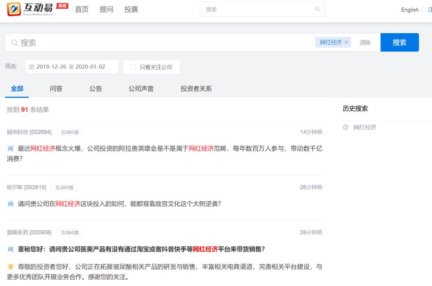Switch to the 问答 tab

pyautogui.click(x=56, y=89)
